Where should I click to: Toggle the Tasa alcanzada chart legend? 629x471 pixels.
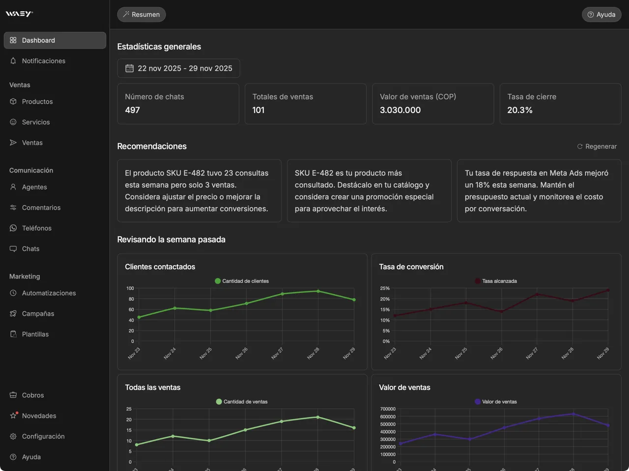click(495, 280)
